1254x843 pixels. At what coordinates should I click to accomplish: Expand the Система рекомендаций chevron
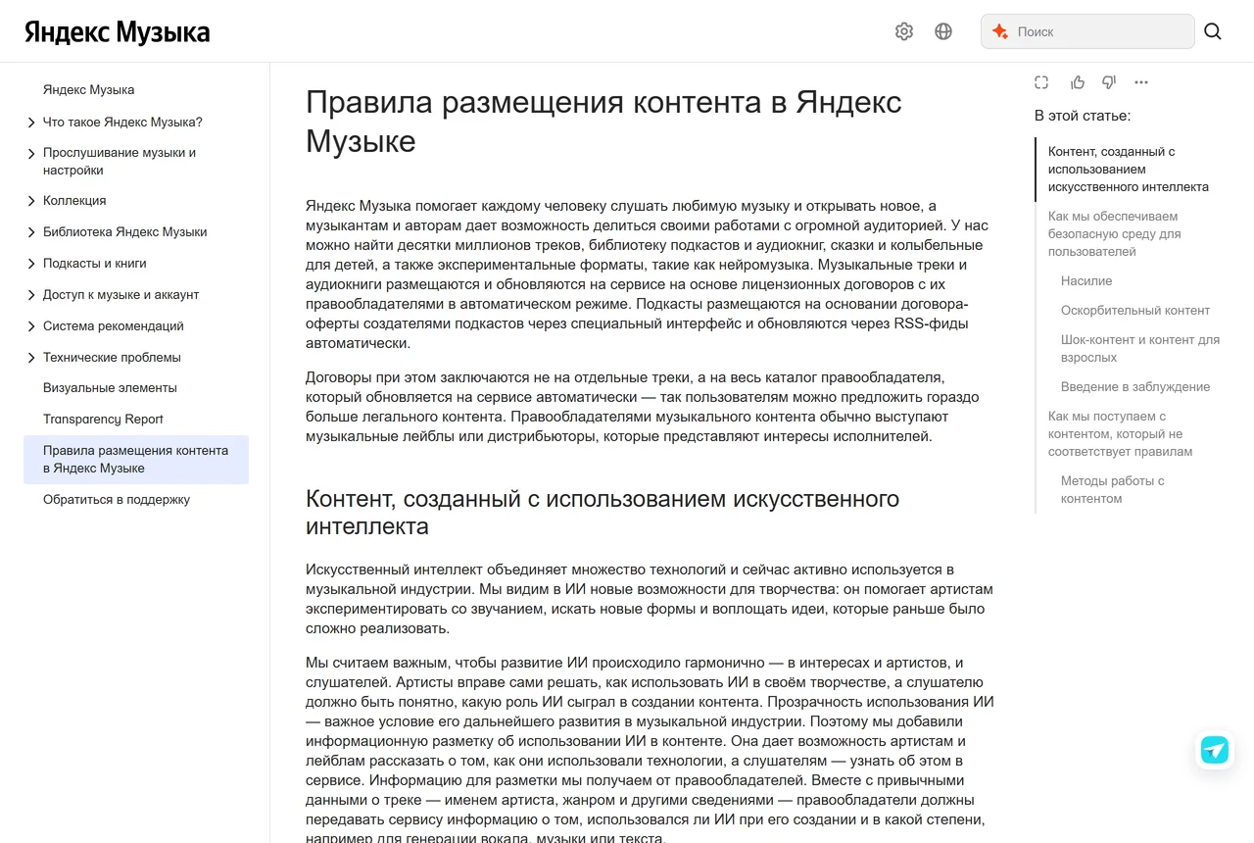click(x=31, y=326)
